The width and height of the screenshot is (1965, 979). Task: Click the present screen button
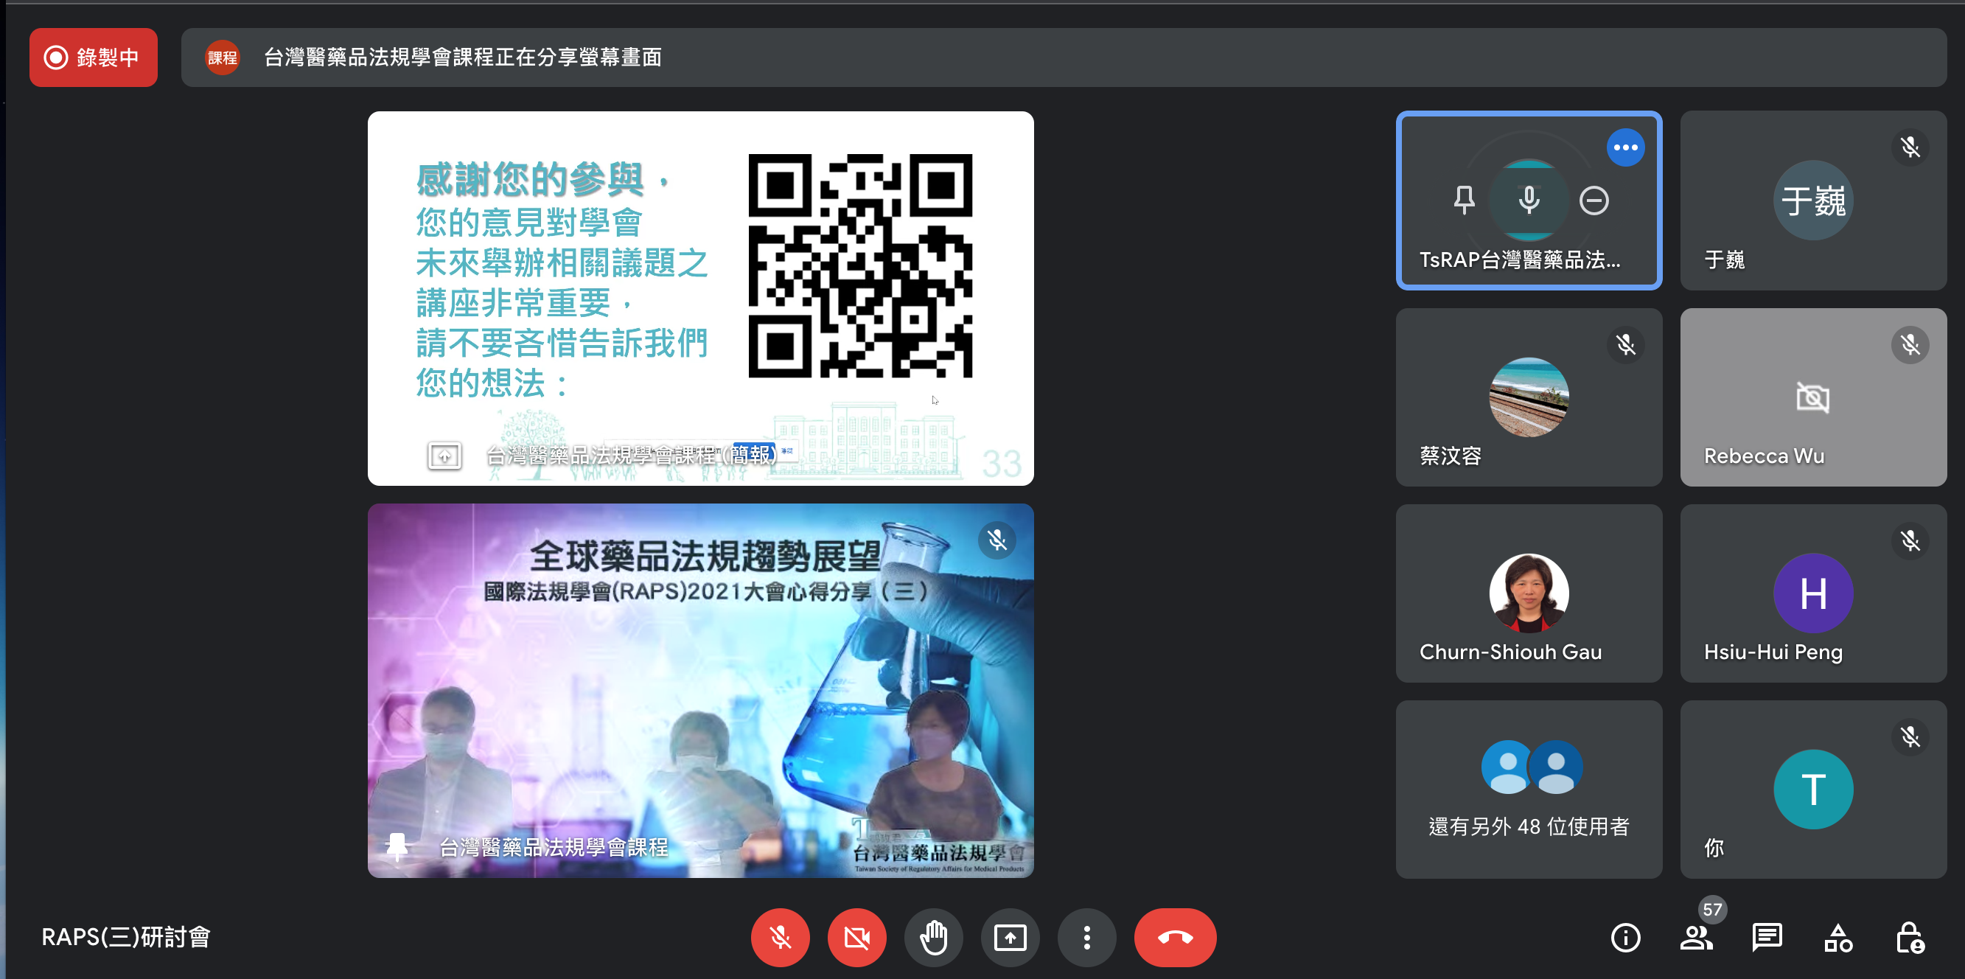tap(1010, 937)
